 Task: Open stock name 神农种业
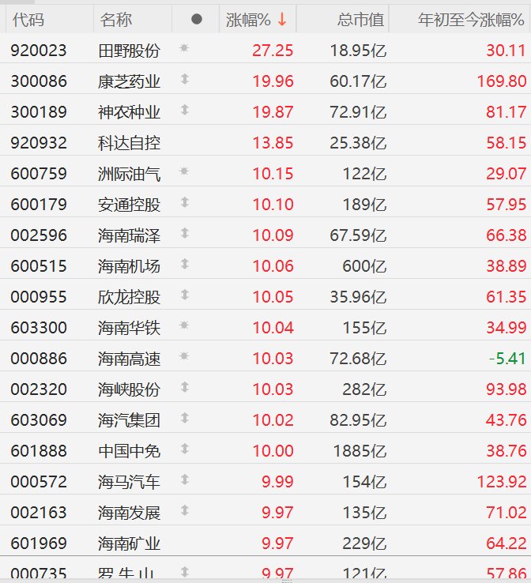point(129,112)
